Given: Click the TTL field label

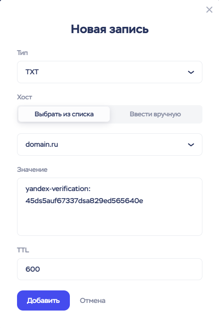Looking at the screenshot, I should coord(23,250).
